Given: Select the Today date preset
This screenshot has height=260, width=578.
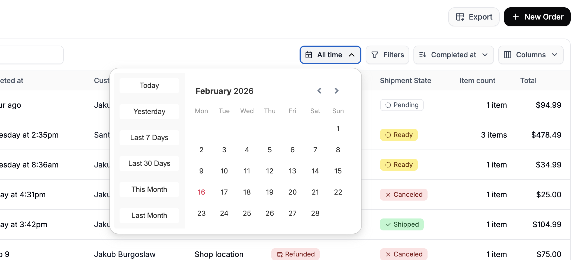Looking at the screenshot, I should (x=149, y=85).
